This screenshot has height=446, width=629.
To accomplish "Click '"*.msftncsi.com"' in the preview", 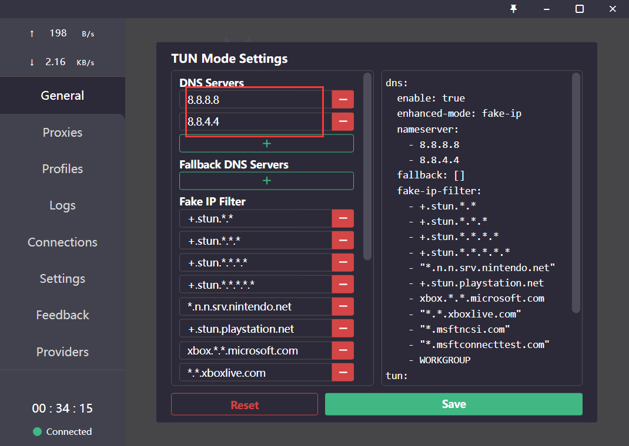I will 465,329.
